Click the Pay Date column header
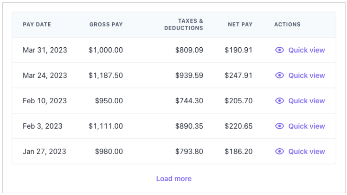The image size is (347, 195). [x=37, y=25]
